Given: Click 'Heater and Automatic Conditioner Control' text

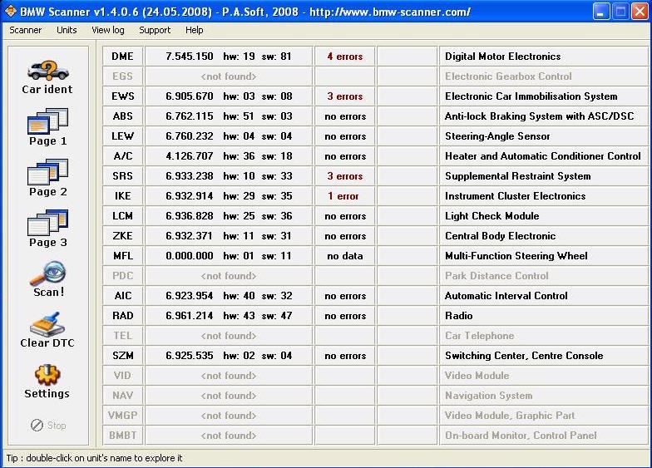Looking at the screenshot, I should (x=542, y=156).
